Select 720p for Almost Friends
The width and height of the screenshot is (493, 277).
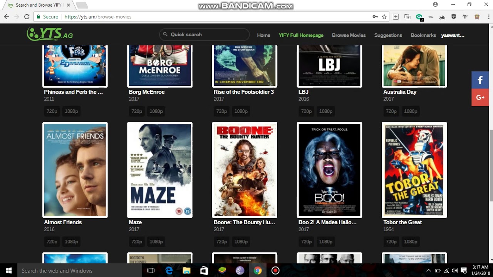click(52, 242)
